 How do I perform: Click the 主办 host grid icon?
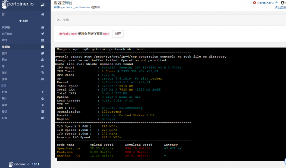coord(43,79)
